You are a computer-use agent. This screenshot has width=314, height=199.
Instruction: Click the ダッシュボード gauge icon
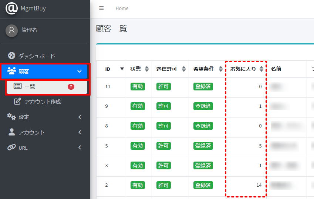(x=11, y=56)
